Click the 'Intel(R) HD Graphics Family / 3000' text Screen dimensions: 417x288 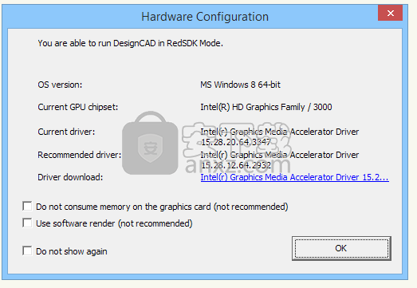[266, 107]
